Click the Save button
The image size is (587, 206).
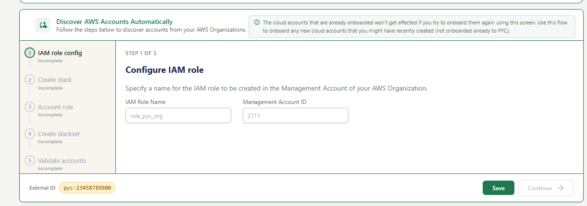click(499, 188)
